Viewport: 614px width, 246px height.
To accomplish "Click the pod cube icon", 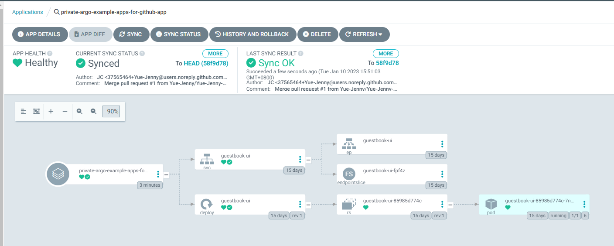I will pyautogui.click(x=491, y=204).
